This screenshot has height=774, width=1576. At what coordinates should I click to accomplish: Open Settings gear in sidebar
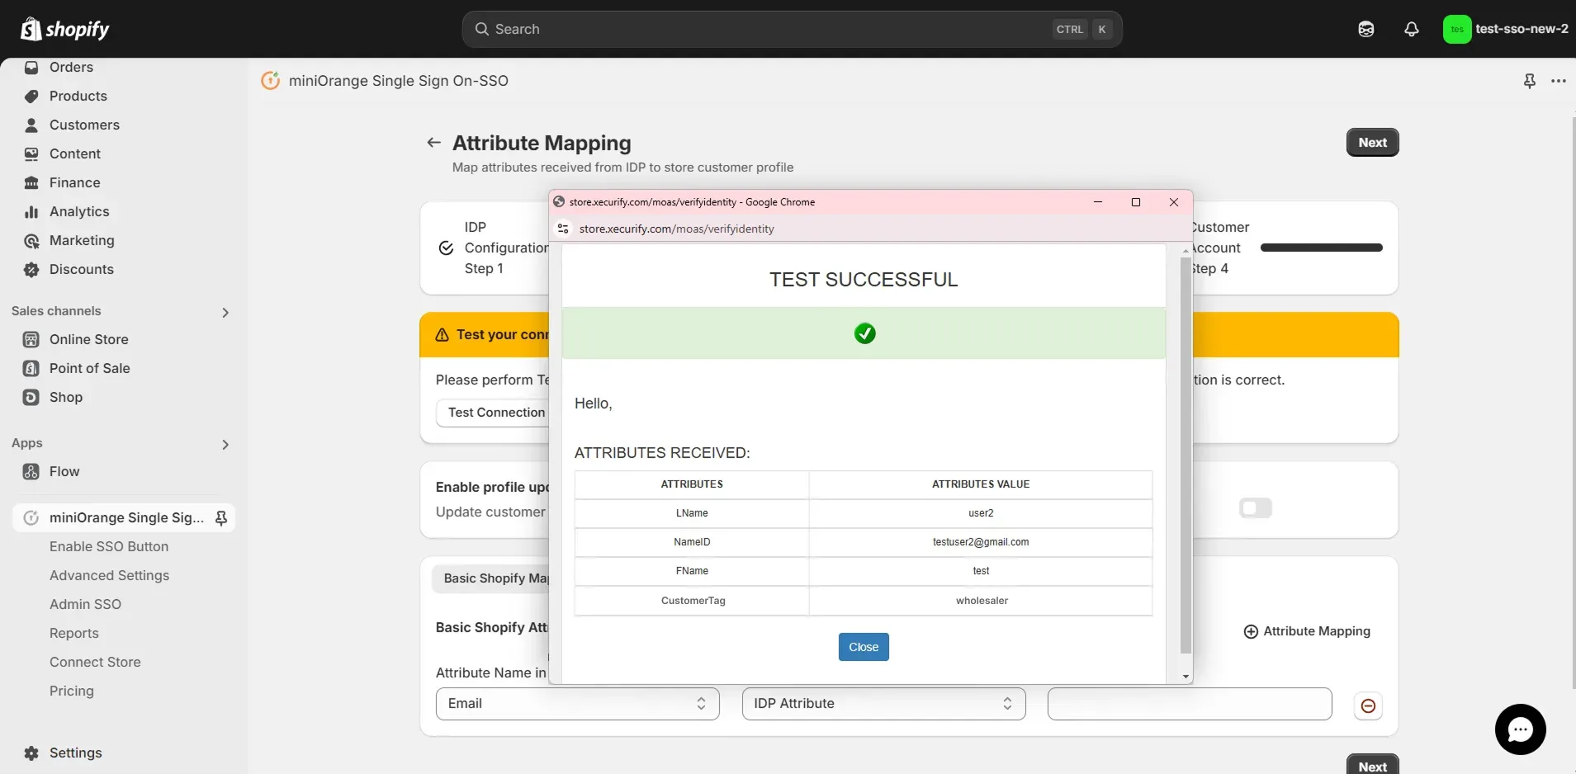pyautogui.click(x=31, y=753)
